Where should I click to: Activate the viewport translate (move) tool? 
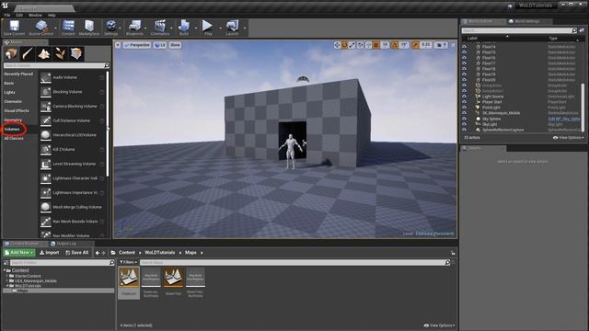click(x=337, y=45)
